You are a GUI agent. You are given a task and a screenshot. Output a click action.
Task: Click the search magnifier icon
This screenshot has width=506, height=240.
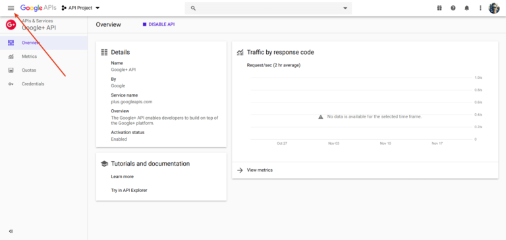[193, 8]
